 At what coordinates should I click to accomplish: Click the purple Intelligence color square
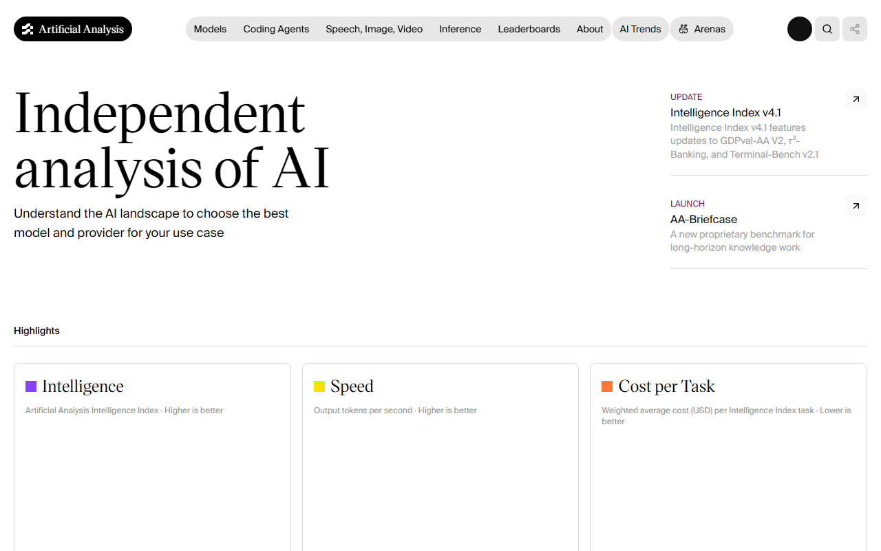coord(31,386)
